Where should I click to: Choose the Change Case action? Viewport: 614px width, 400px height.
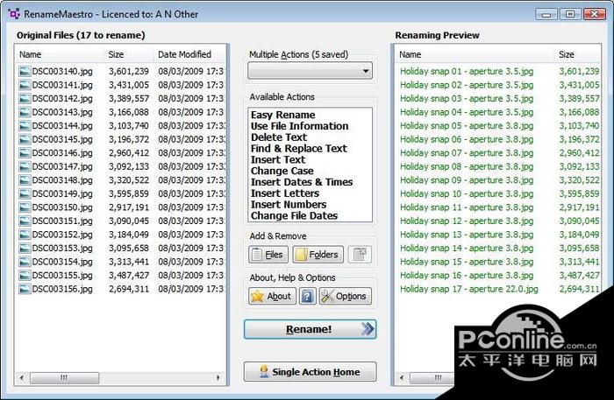coord(282,171)
